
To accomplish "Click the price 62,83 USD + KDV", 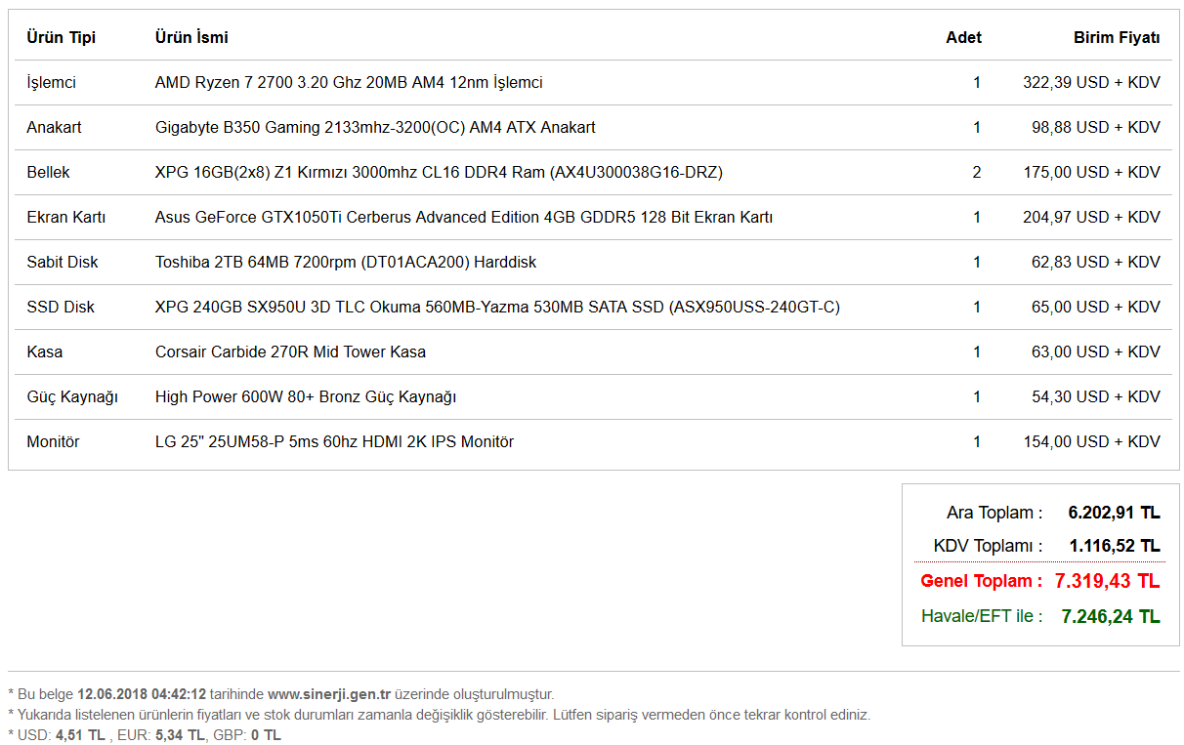I will (x=1096, y=263).
